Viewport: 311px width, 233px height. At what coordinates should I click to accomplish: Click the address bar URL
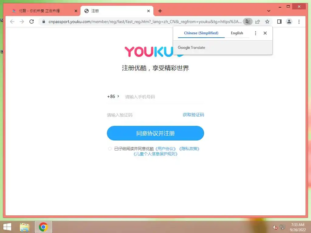tap(145, 22)
